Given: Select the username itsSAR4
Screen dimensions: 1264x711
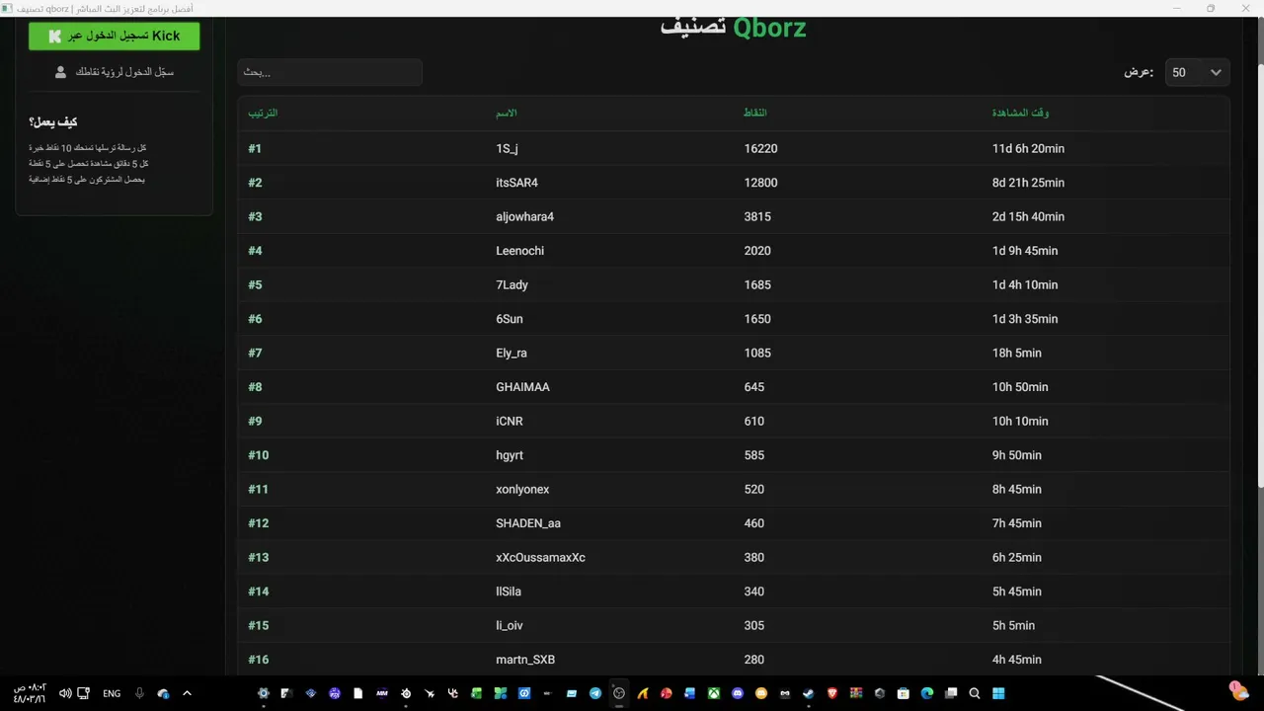Looking at the screenshot, I should point(516,183).
